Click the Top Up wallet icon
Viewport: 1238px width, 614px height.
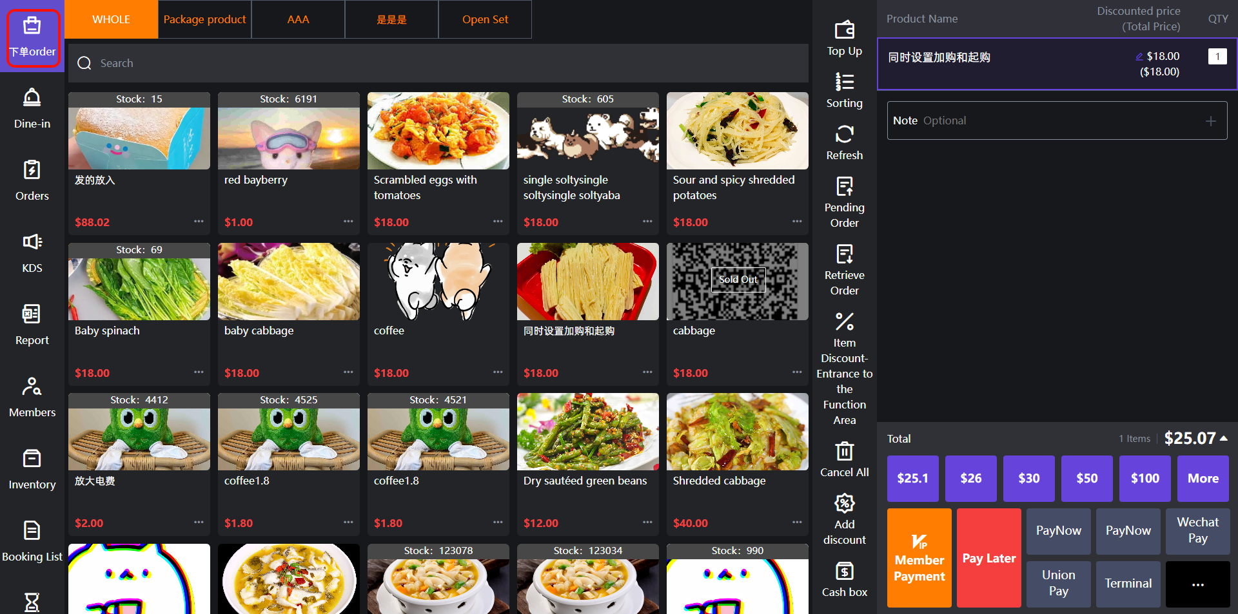(844, 30)
